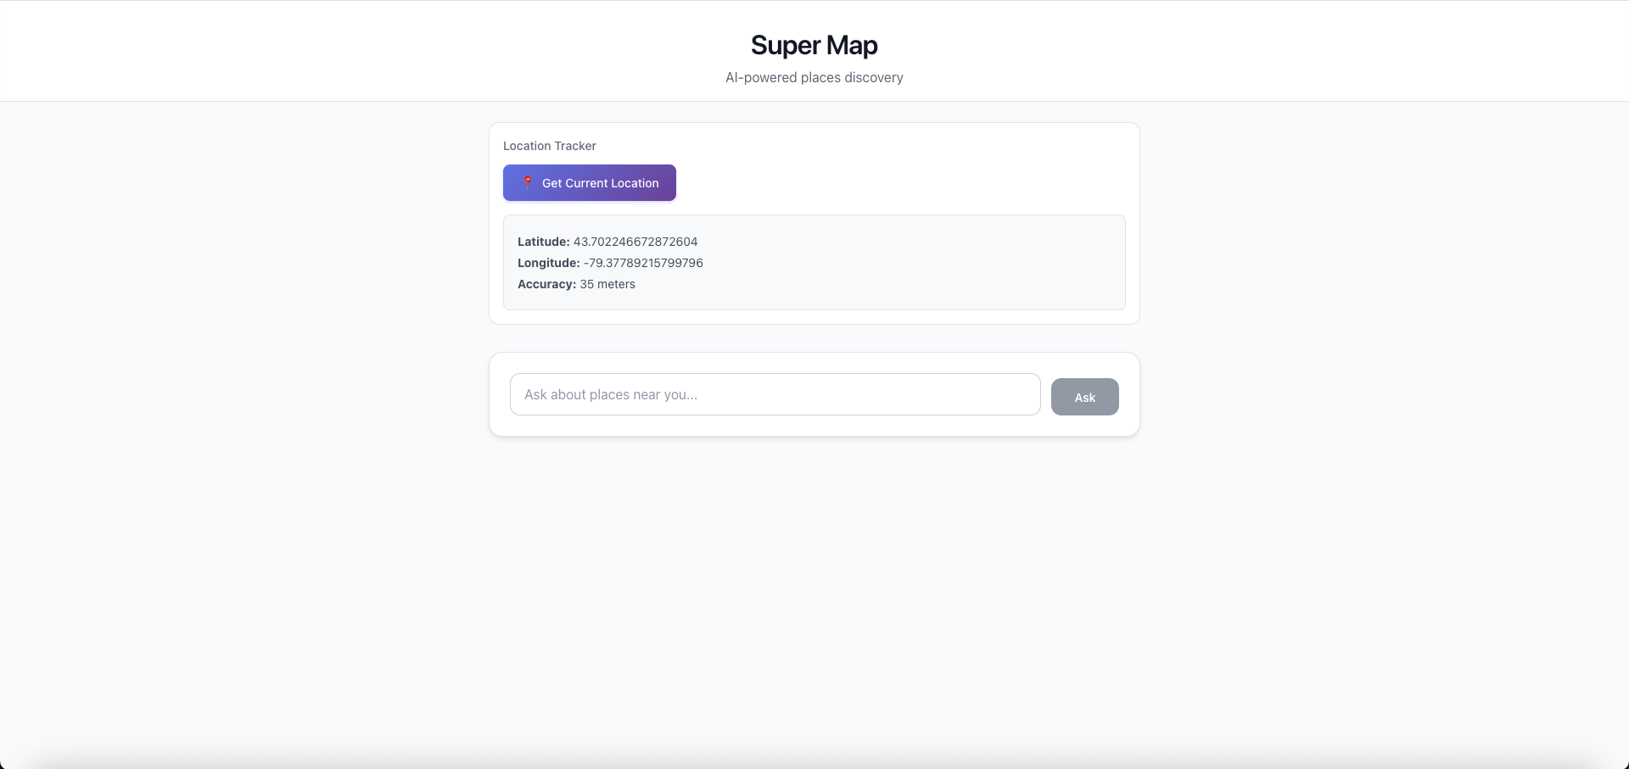The image size is (1629, 769).
Task: Click the 'Longitude:' bold label
Action: tap(548, 263)
